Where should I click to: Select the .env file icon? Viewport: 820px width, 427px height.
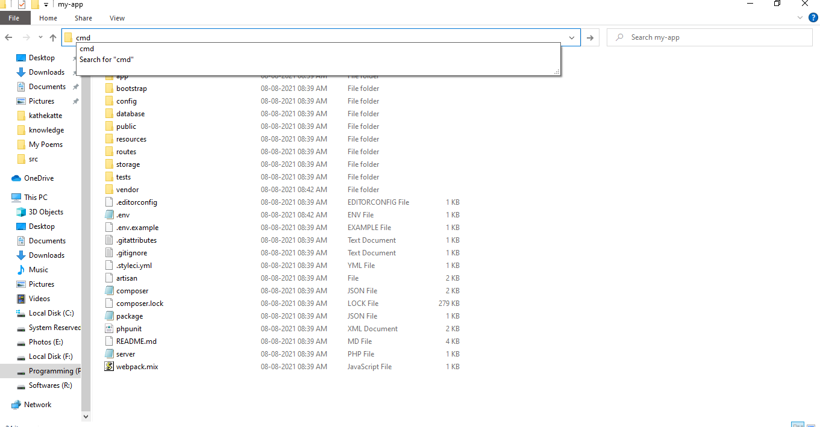pyautogui.click(x=109, y=215)
